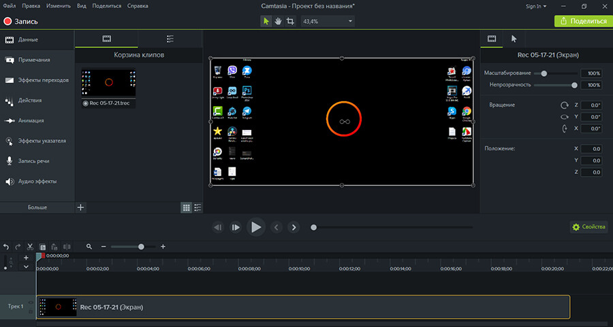Add a new track with plus icon
613x327 pixels.
[x=26, y=258]
